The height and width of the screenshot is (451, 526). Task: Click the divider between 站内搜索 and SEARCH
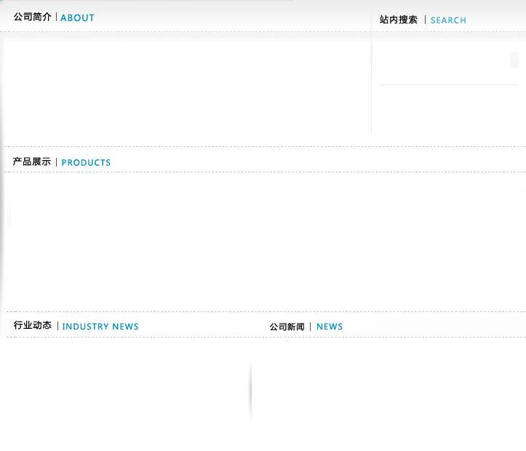click(x=425, y=20)
